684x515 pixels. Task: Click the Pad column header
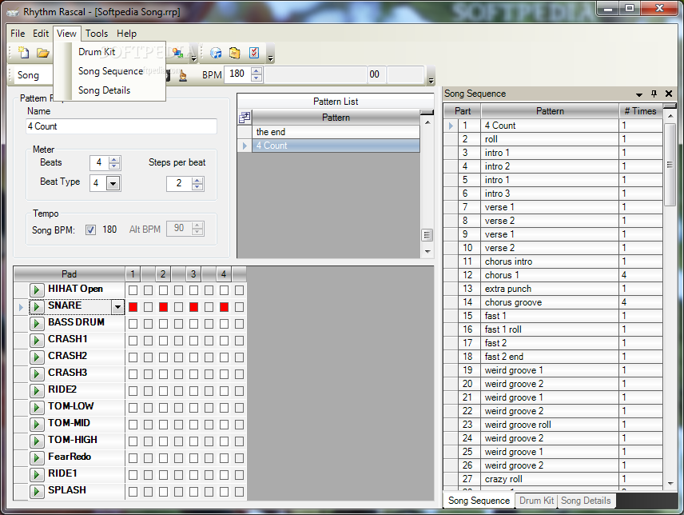[69, 274]
